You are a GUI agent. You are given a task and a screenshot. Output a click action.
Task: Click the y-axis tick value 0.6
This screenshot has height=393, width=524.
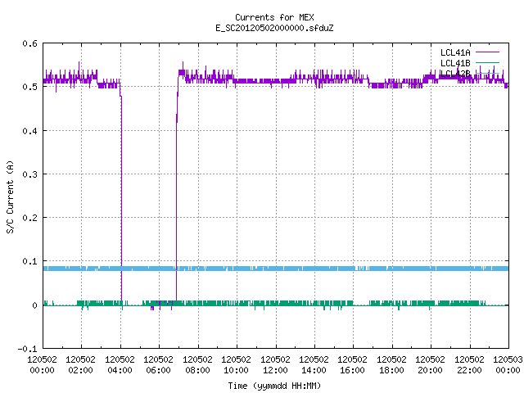tap(29, 43)
